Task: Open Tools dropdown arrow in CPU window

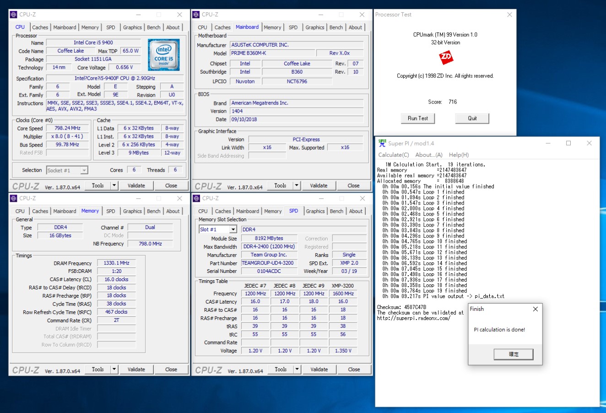Action: pos(114,185)
